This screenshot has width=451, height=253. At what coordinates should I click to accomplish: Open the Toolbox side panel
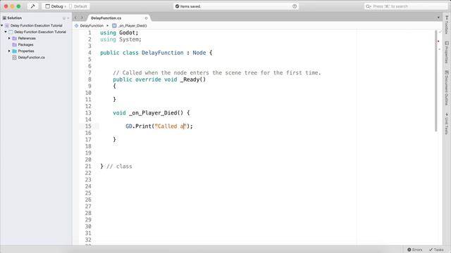(x=446, y=25)
